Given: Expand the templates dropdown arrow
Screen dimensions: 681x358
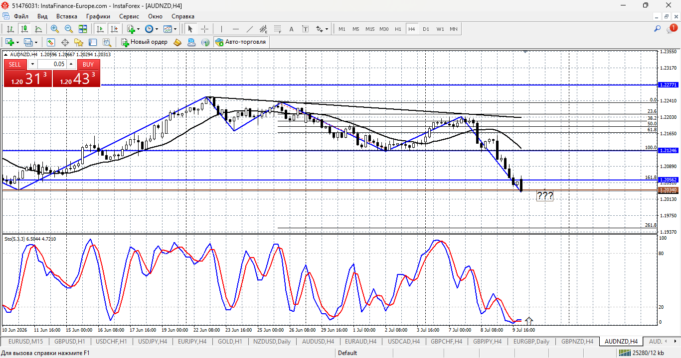Looking at the screenshot, I should tap(175, 29).
